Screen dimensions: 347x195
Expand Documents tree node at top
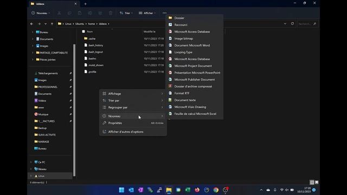click(33, 39)
